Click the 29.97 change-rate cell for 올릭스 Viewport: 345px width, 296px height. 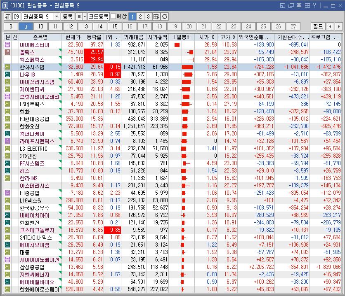(94, 52)
